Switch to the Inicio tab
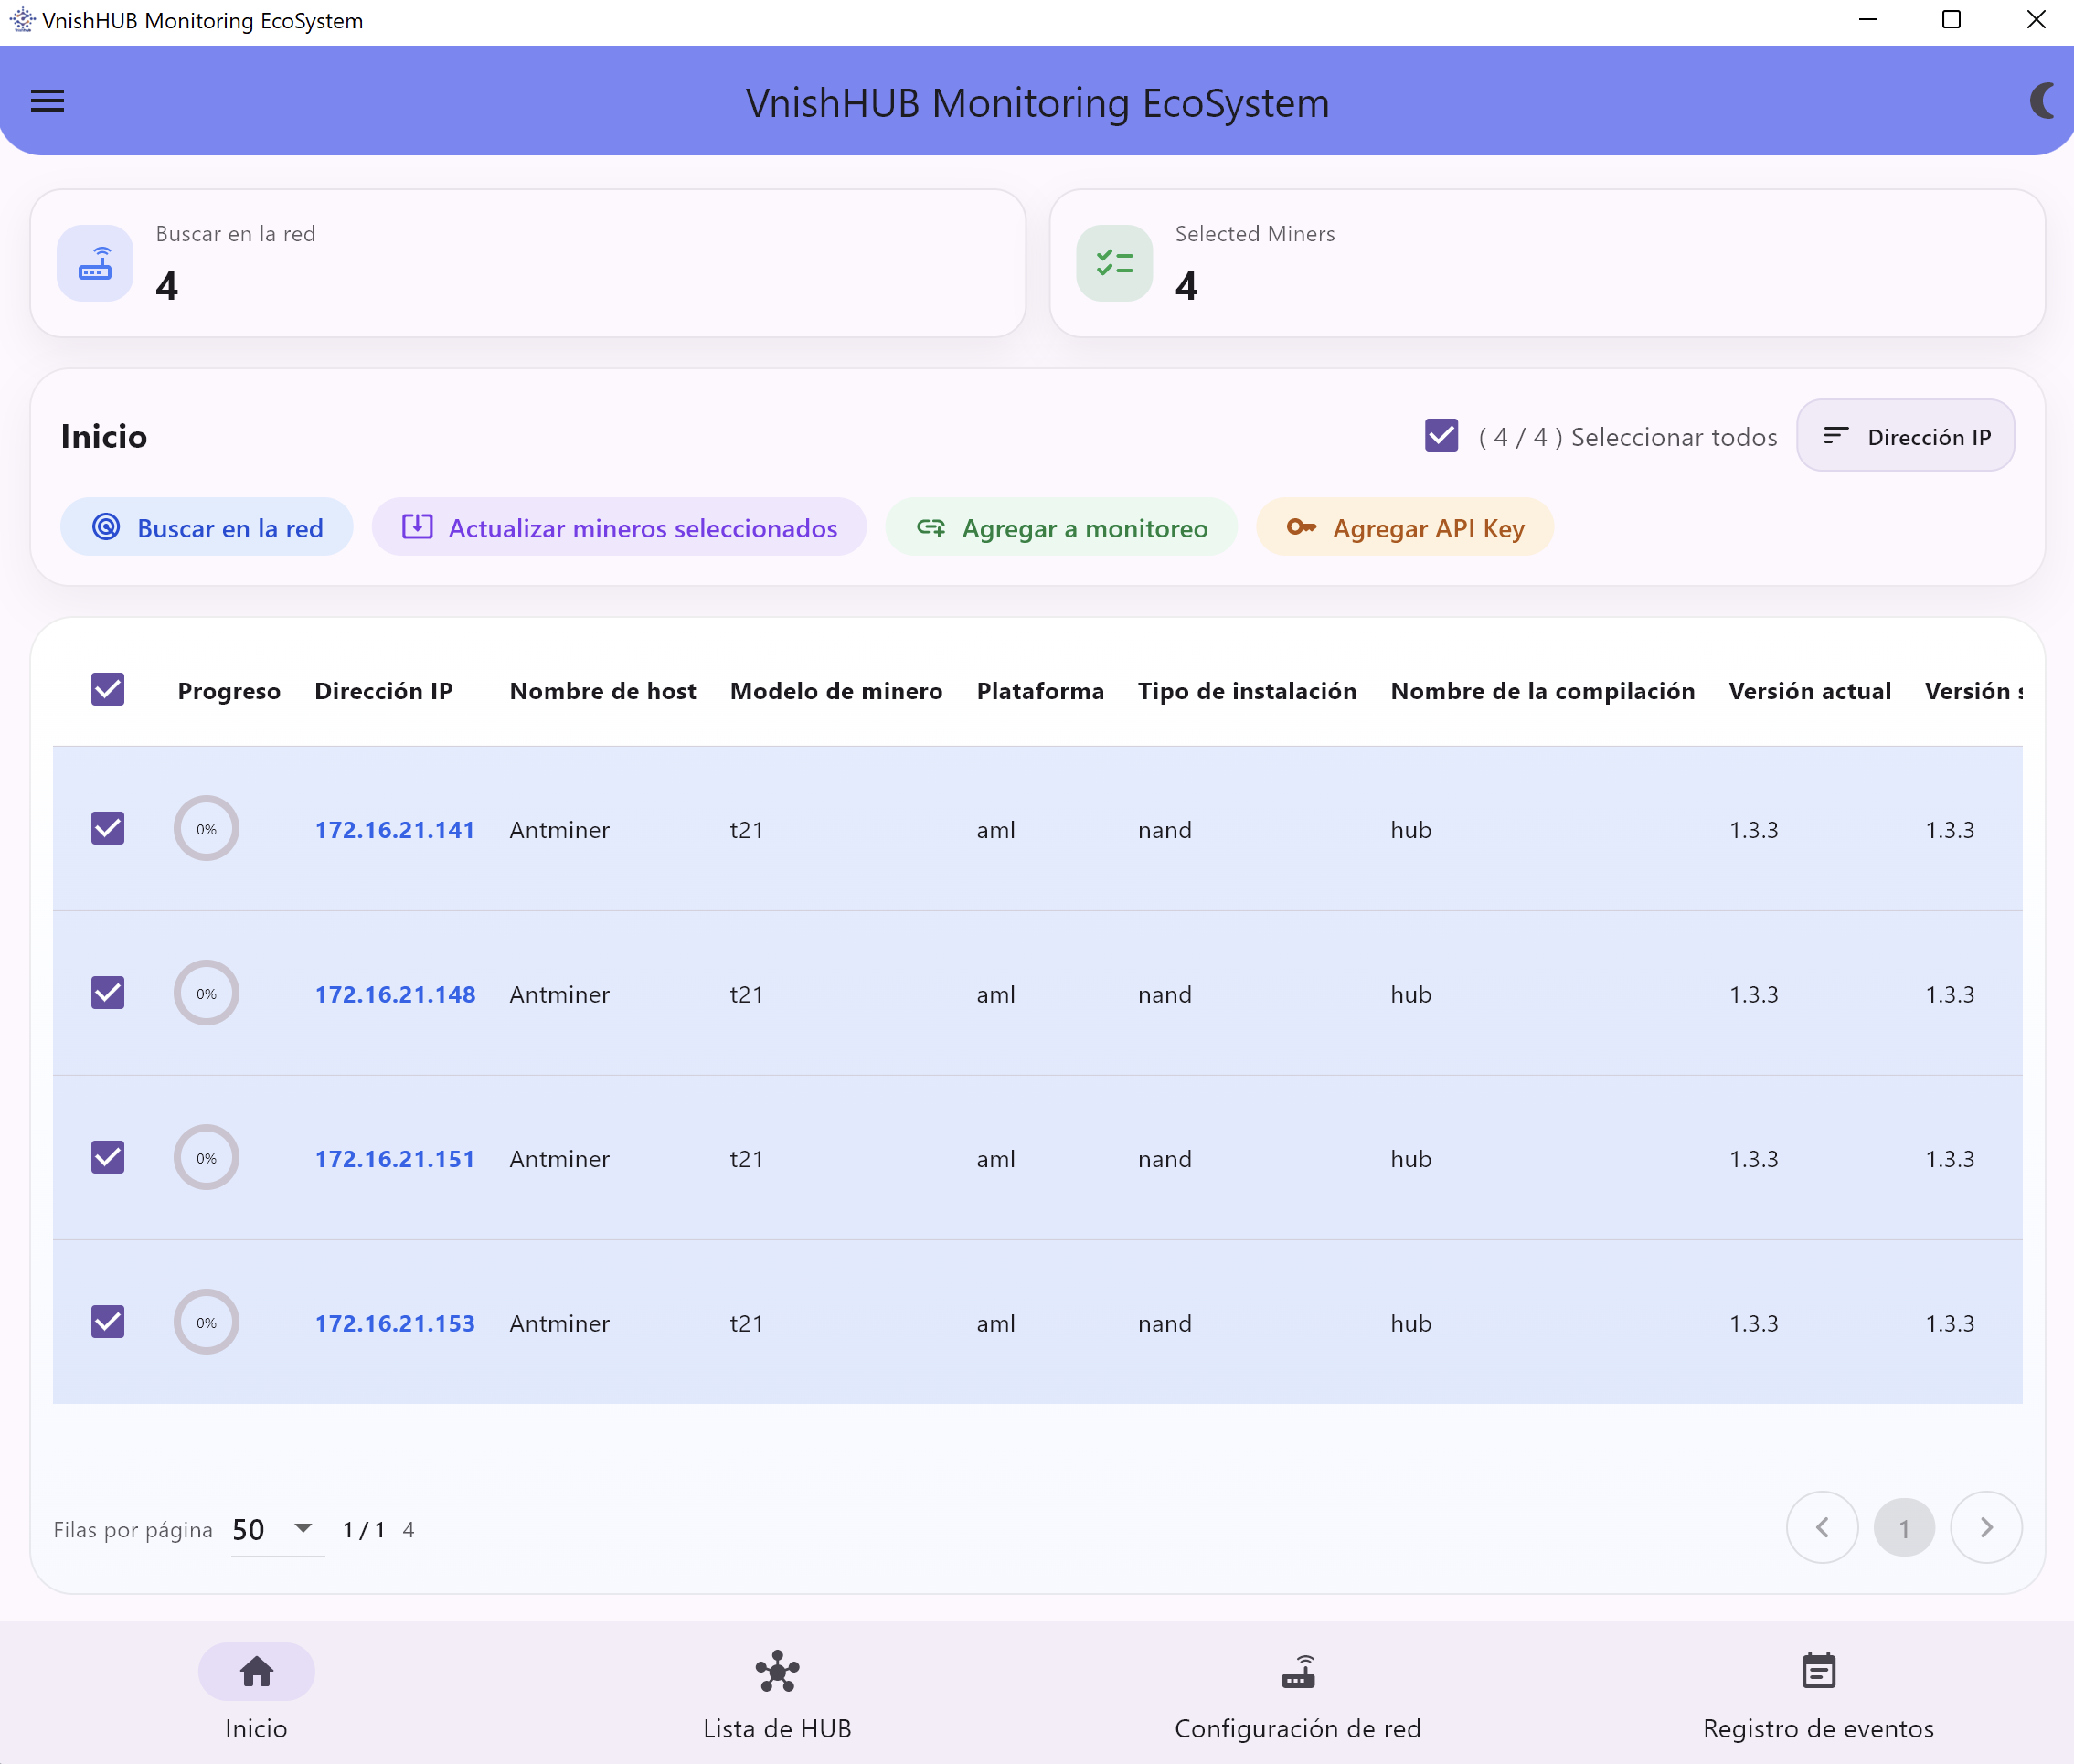Screen dimensions: 2074x1764 pyautogui.click(x=257, y=1694)
